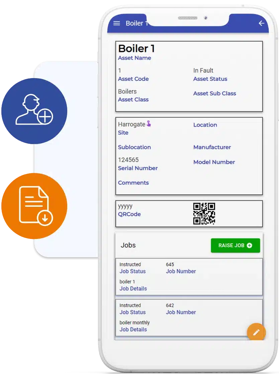Click the 'Model Number' label
The width and height of the screenshot is (279, 376).
[x=214, y=162]
